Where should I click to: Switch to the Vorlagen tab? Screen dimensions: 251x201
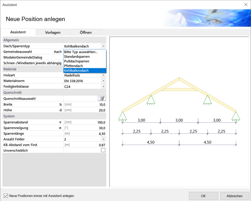53,33
